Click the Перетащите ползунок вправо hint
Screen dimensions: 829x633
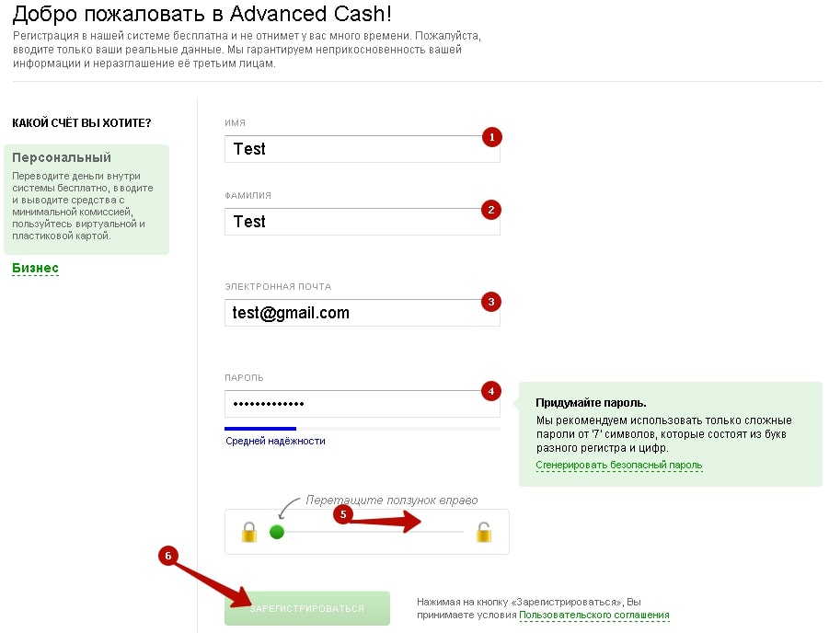392,501
